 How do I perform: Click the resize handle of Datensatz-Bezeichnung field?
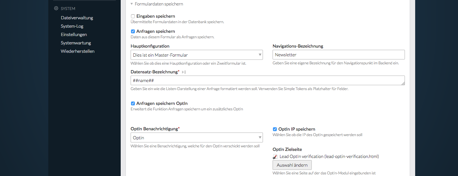click(403, 83)
